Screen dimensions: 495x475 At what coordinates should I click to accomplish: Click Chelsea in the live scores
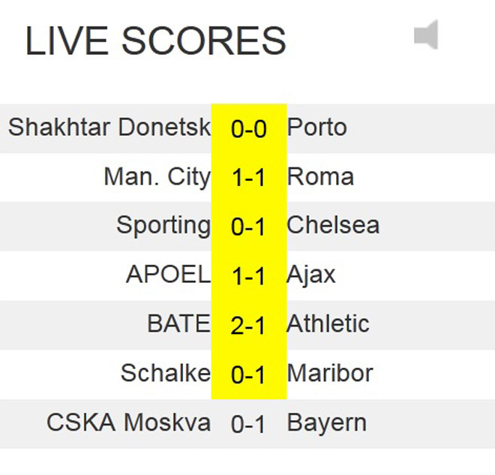coord(333,225)
